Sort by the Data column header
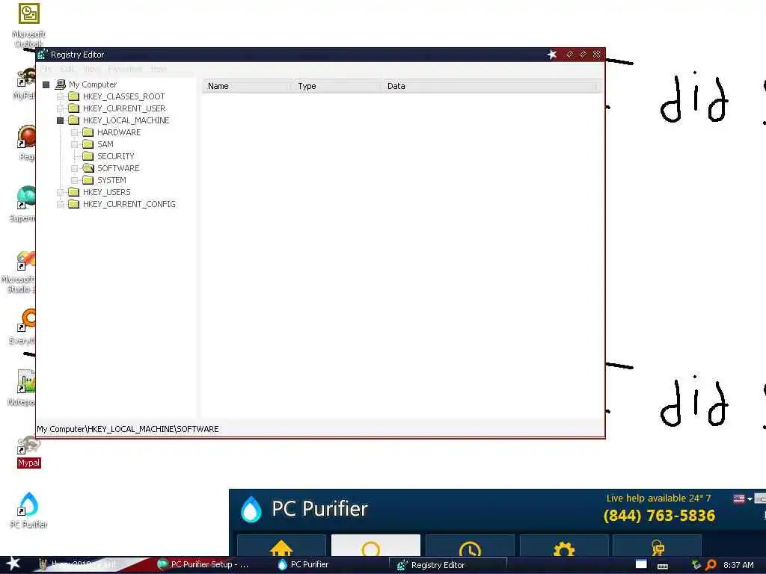The image size is (766, 574). pos(491,86)
